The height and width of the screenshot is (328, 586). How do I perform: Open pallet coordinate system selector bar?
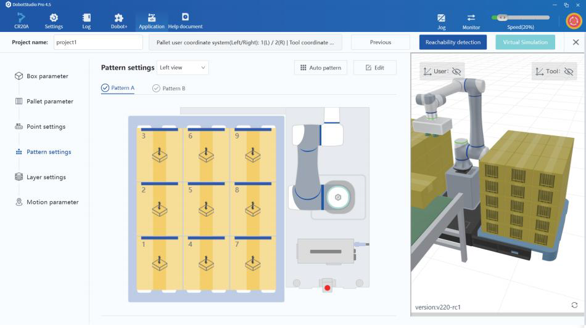tap(246, 42)
